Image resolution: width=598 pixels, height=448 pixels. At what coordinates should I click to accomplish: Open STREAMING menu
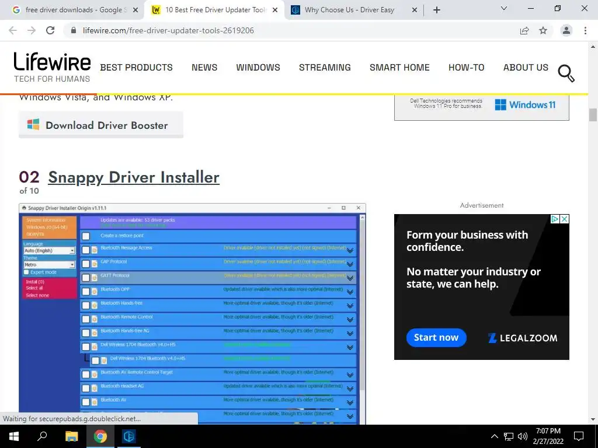[325, 68]
